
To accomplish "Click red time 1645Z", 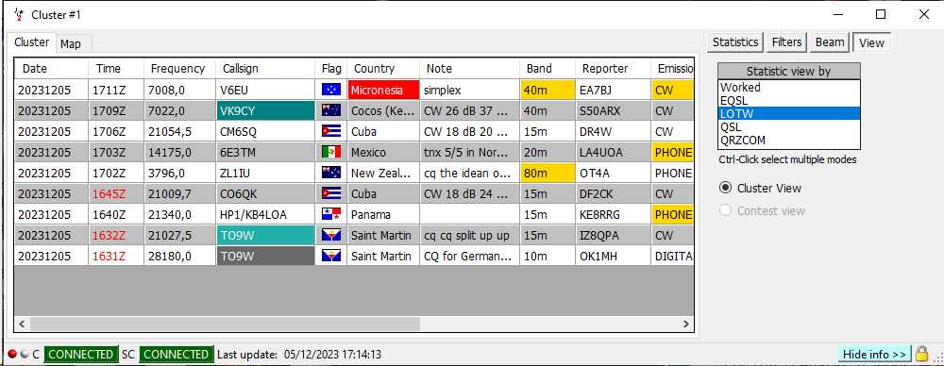I will point(115,193).
